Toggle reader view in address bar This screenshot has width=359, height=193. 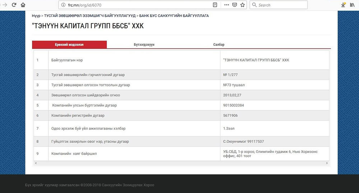point(215,5)
